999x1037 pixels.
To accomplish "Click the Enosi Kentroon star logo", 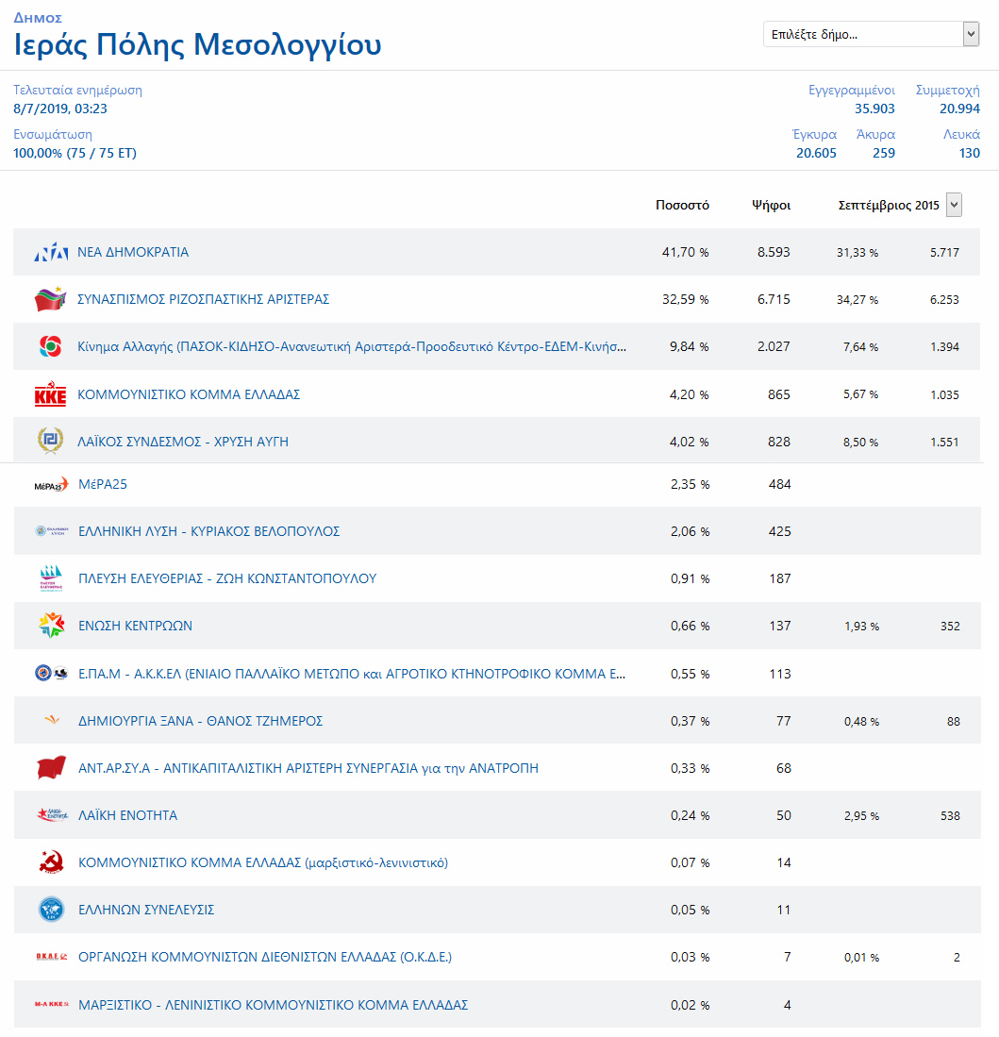I will [51, 626].
